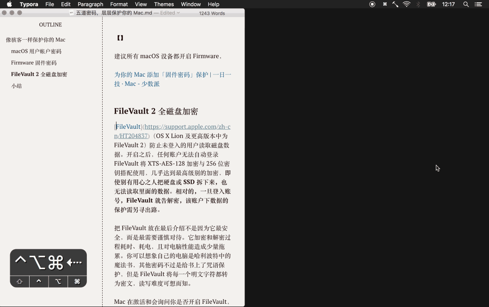This screenshot has height=307, width=489.
Task: Click the large Control caret in keystroke overlay
Action: (x=21, y=259)
